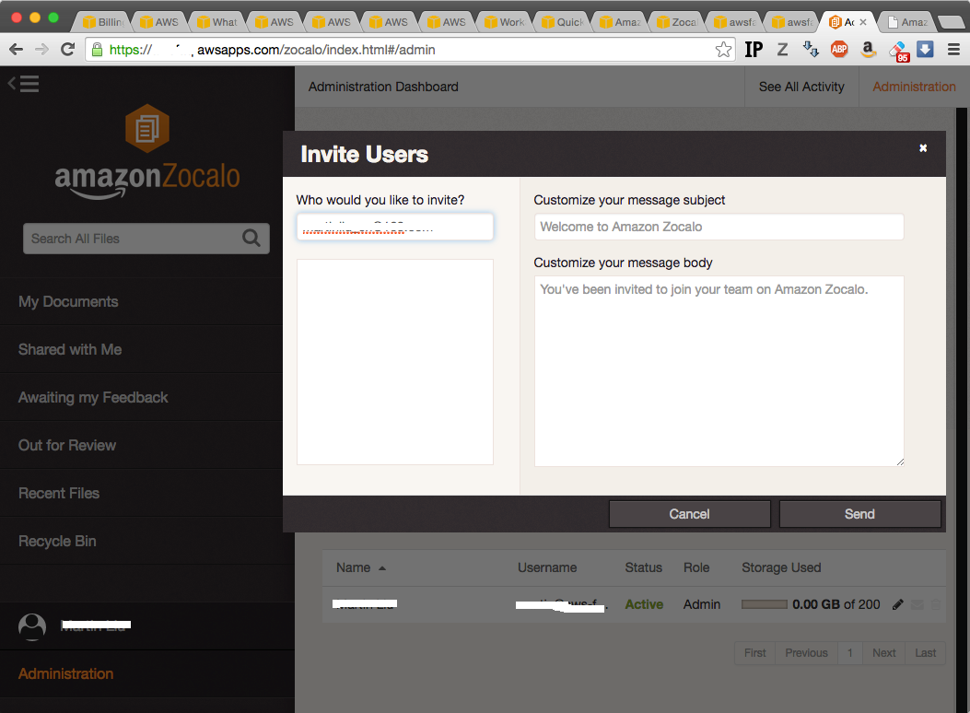Go to the First page

point(754,653)
